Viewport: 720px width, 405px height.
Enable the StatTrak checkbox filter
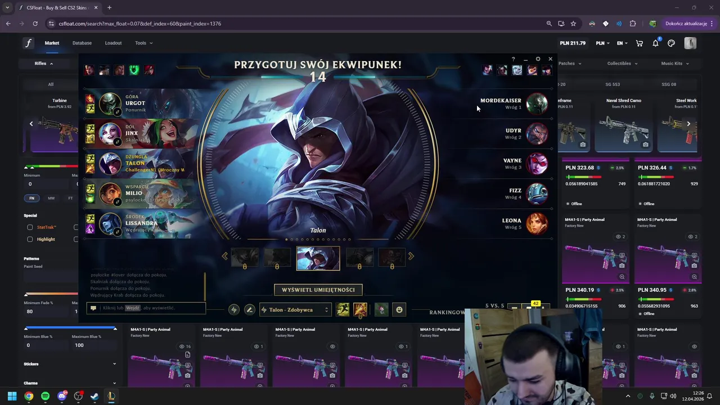[30, 227]
